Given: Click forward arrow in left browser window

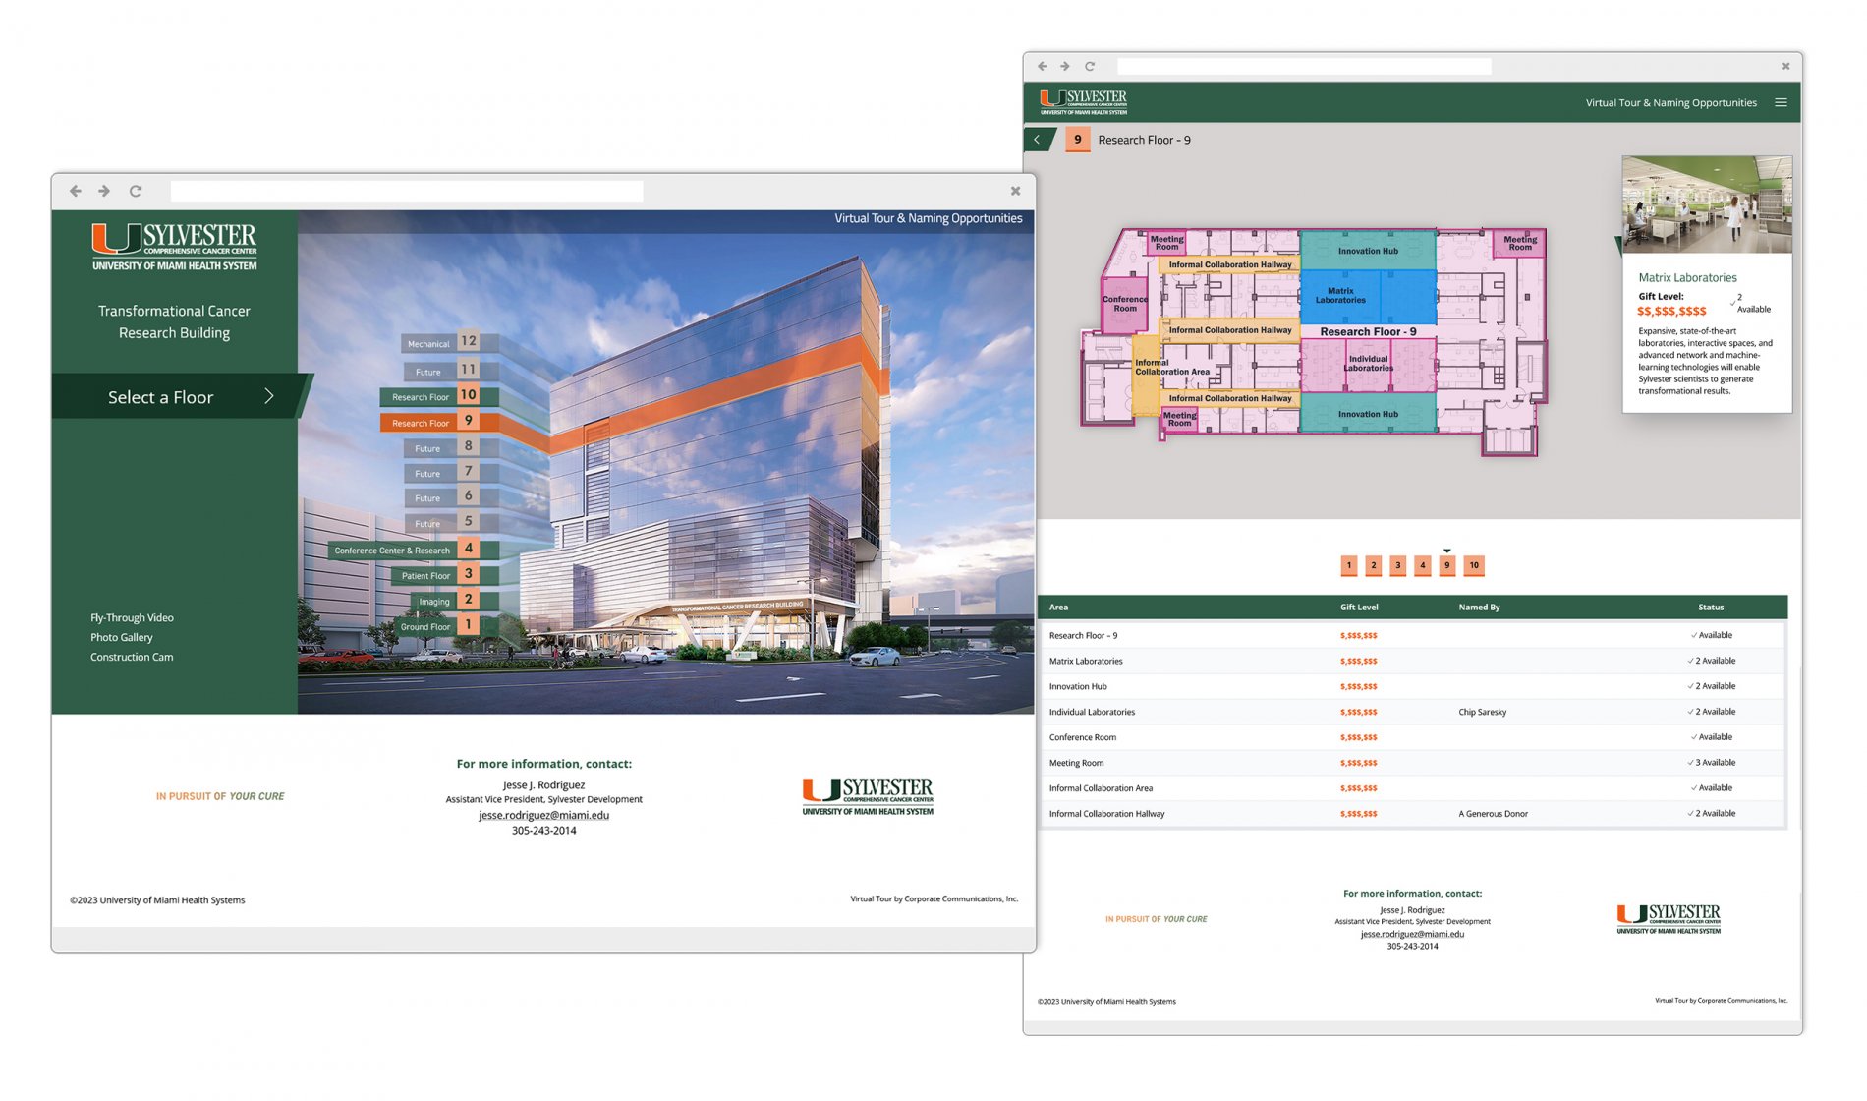Looking at the screenshot, I should coord(104,191).
